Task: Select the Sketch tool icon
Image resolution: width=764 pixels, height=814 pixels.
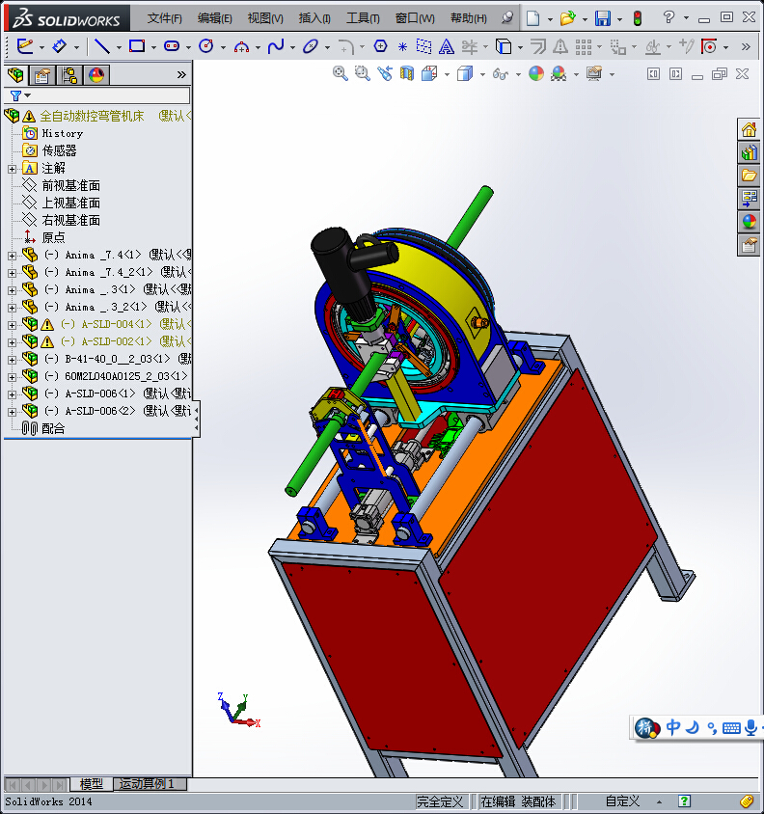Action: 24,46
